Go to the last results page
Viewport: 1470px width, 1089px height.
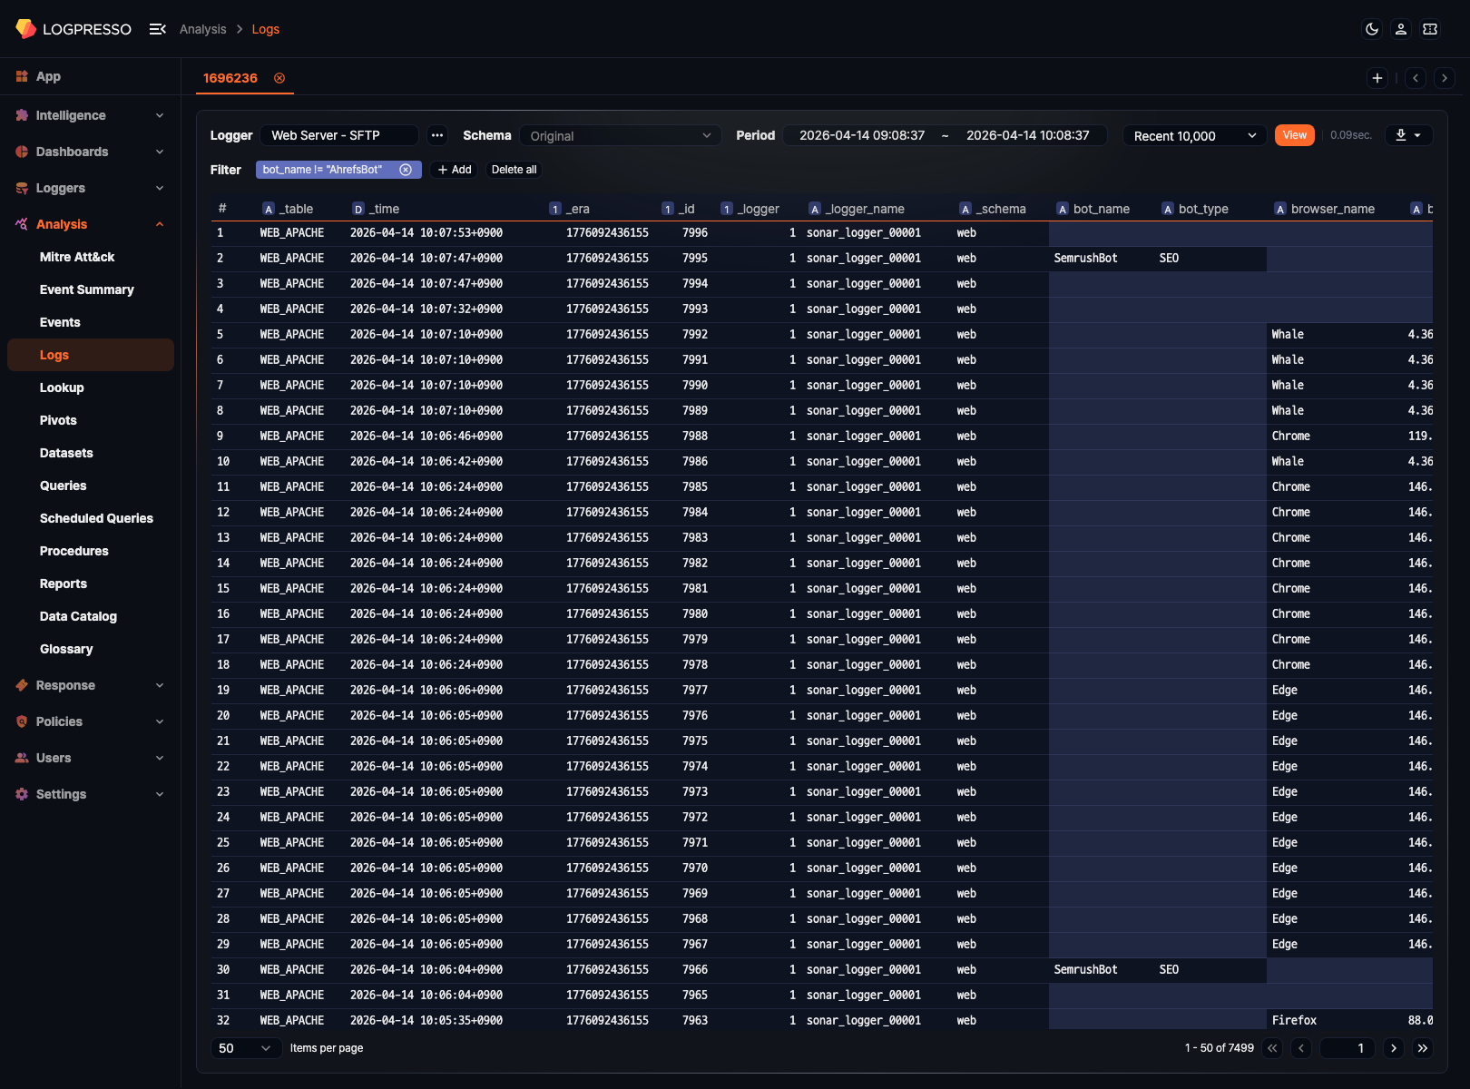[x=1423, y=1048]
